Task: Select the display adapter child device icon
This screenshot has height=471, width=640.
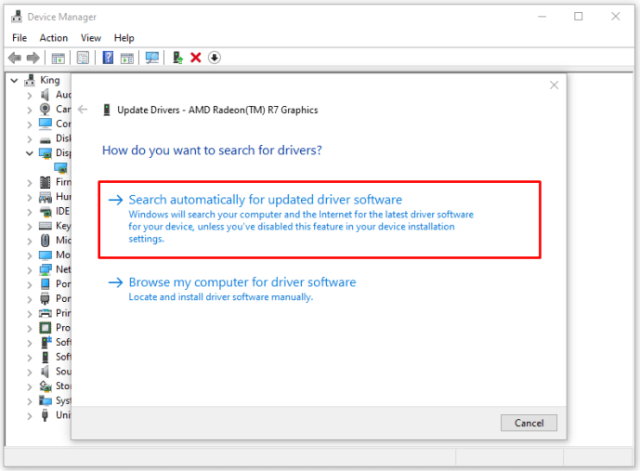Action: tap(60, 168)
